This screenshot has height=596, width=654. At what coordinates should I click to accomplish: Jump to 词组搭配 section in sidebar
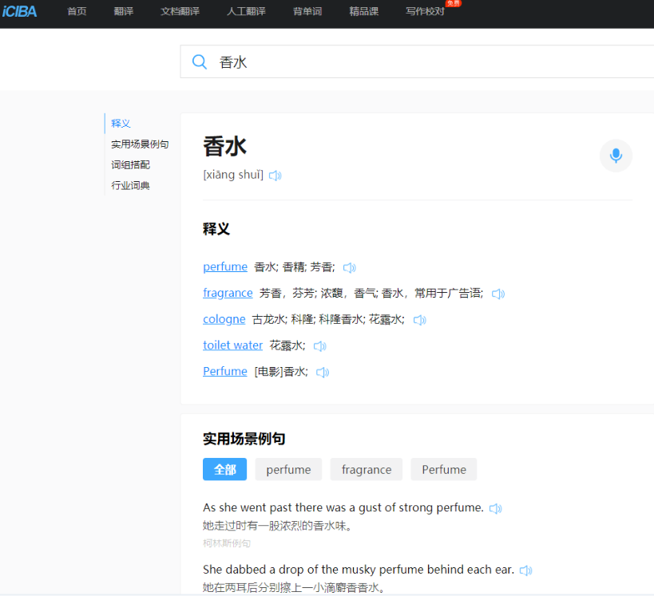[130, 165]
